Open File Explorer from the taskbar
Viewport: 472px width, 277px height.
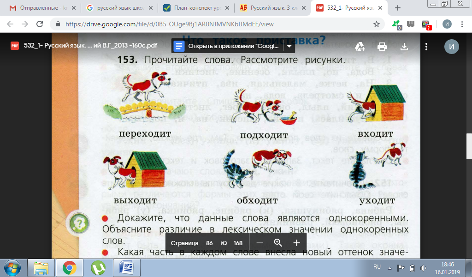click(x=41, y=268)
